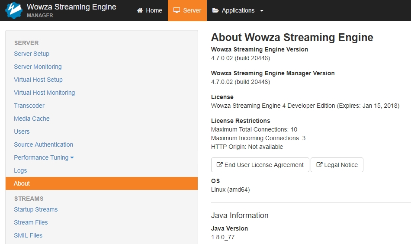
Task: Click 'HTTP Origin: Not available' text
Action: click(x=247, y=147)
